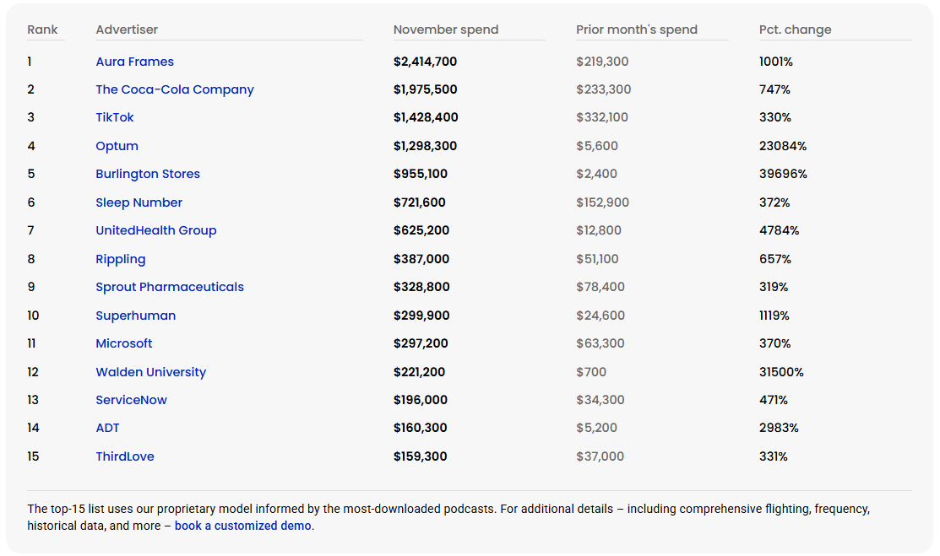The height and width of the screenshot is (556, 940).
Task: Click the Prior month's spend header
Action: click(636, 30)
